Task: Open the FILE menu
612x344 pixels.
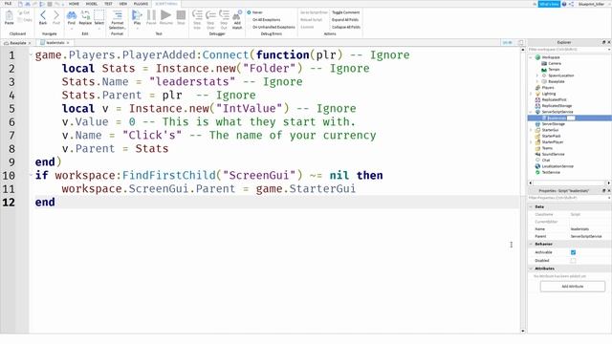Action: [8, 4]
